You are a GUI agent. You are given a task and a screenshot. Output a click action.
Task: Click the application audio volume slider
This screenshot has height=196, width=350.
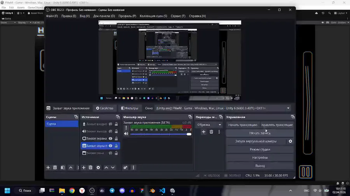pos(159,134)
